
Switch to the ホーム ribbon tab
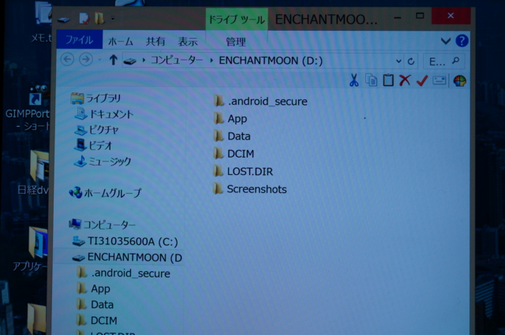tap(121, 42)
